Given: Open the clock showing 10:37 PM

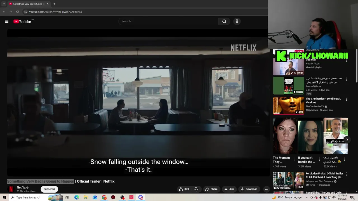Looking at the screenshot, I should coord(342,197).
